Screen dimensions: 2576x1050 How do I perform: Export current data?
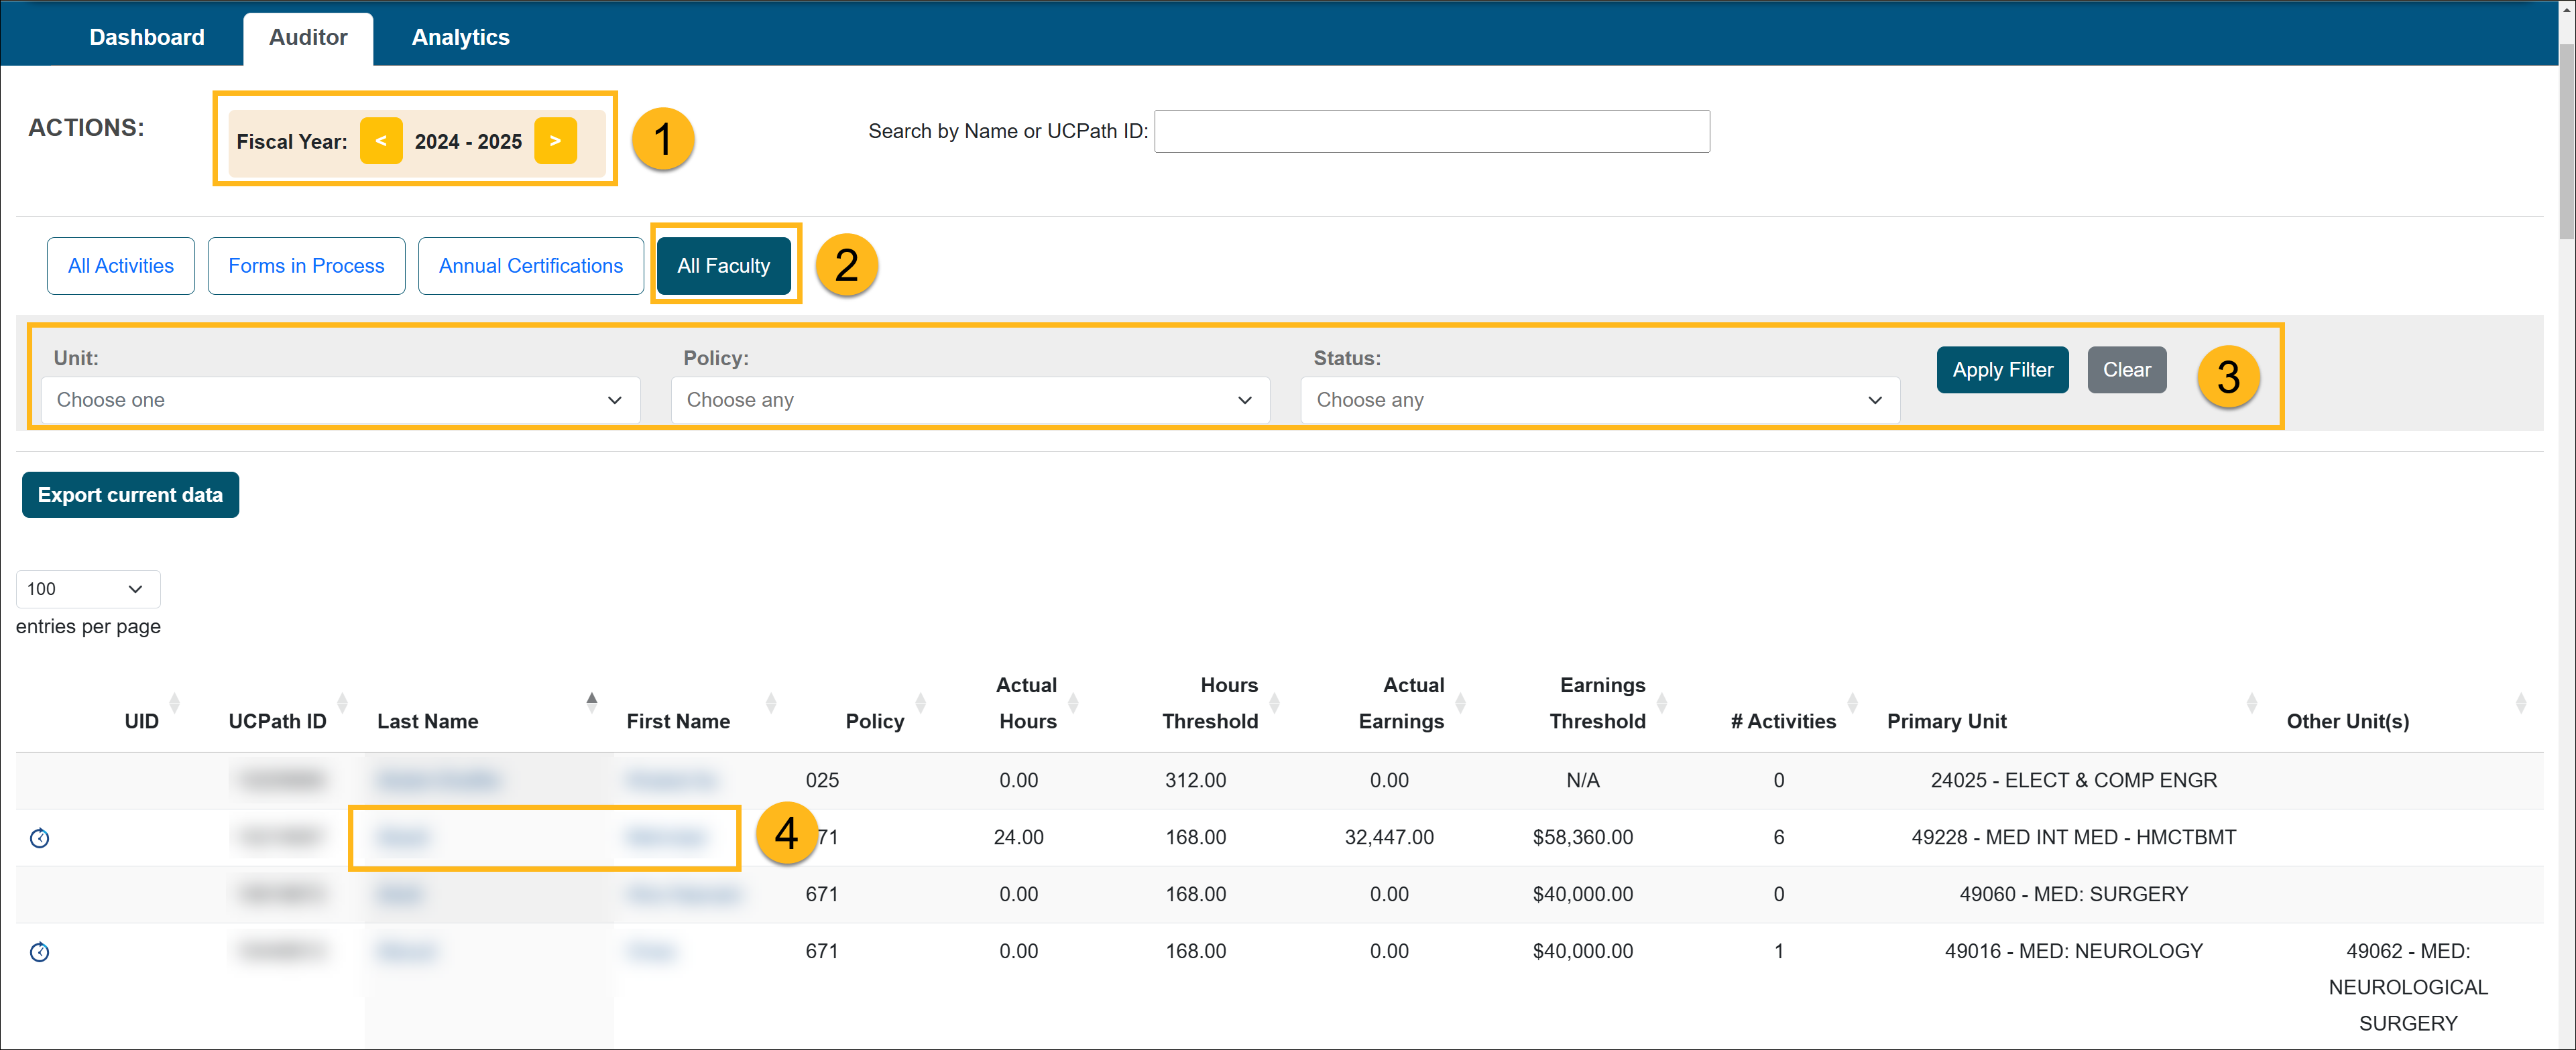tap(130, 495)
